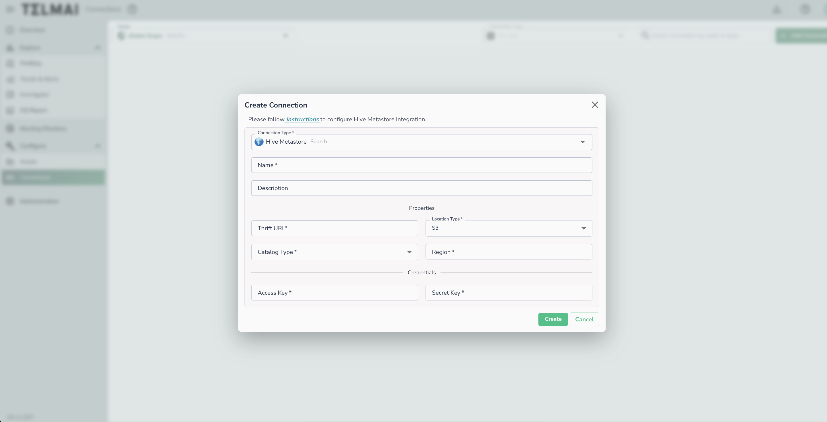Focus the Description input field

tap(422, 188)
